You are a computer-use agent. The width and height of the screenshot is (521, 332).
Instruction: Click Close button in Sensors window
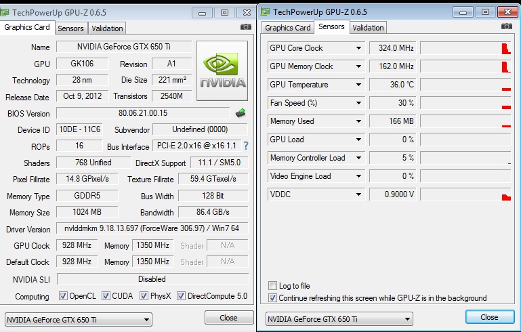pyautogui.click(x=489, y=317)
